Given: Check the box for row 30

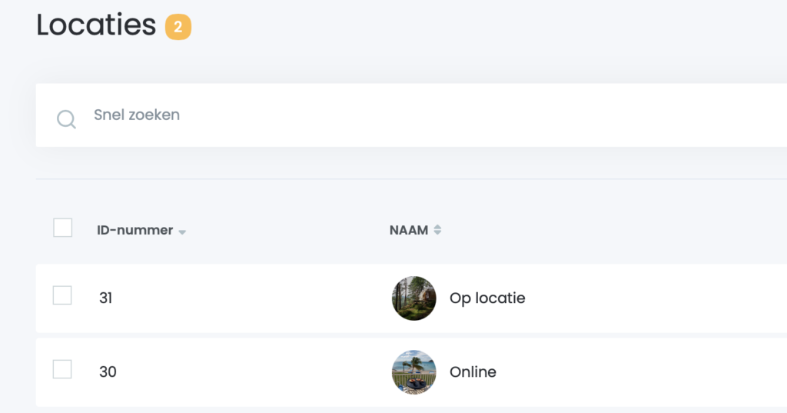Looking at the screenshot, I should [62, 369].
